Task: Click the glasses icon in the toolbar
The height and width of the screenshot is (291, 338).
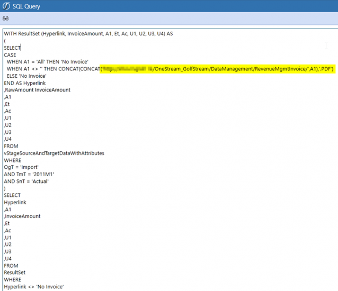Action: (5, 19)
